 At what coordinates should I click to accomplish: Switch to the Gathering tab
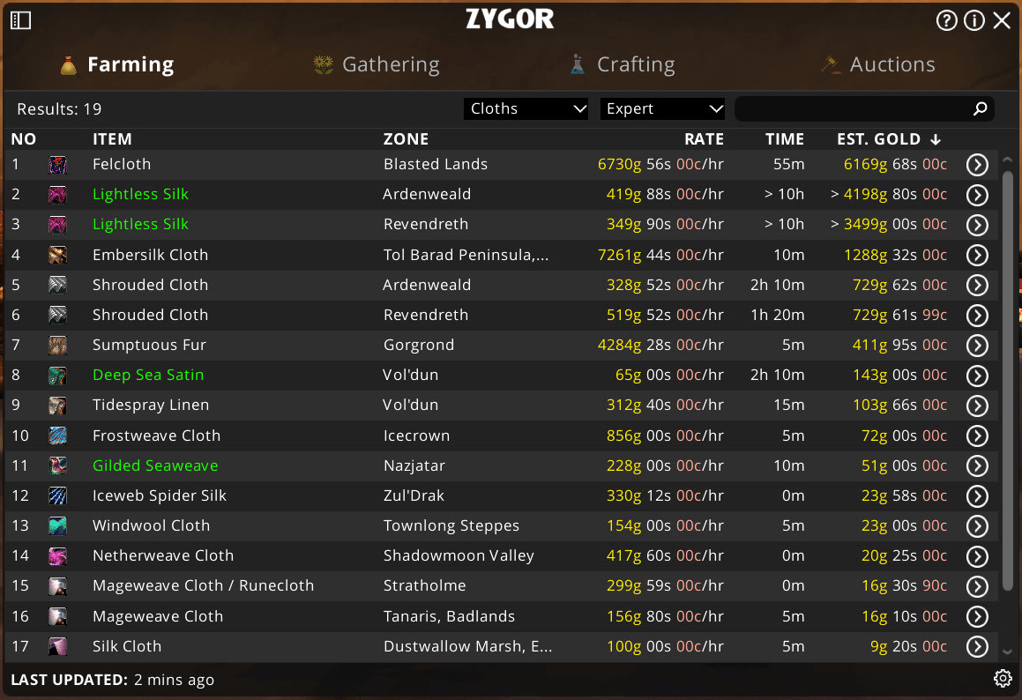(376, 64)
